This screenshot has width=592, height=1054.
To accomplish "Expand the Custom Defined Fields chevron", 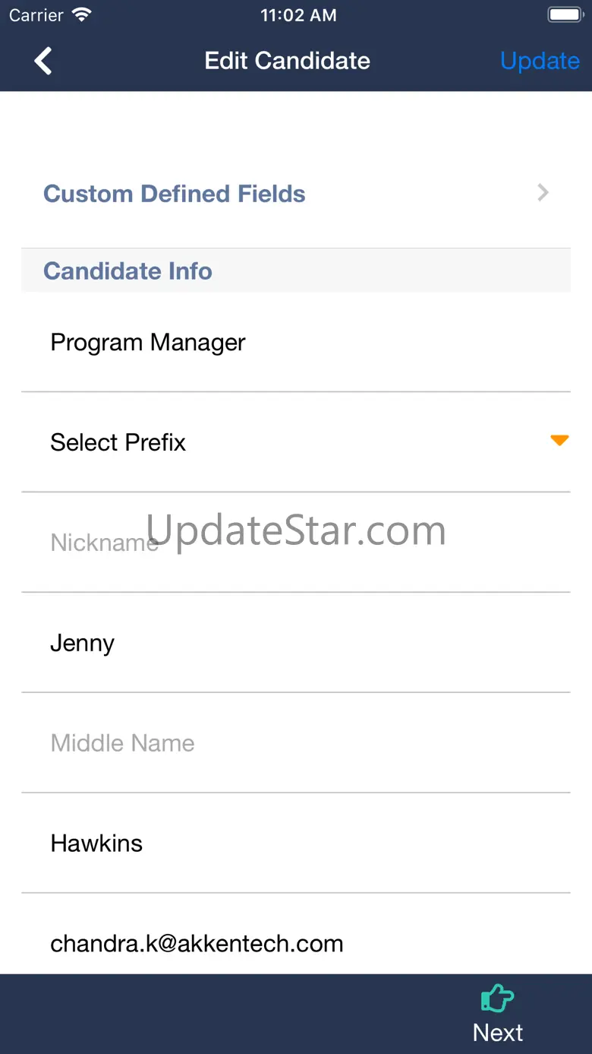I will pyautogui.click(x=543, y=193).
